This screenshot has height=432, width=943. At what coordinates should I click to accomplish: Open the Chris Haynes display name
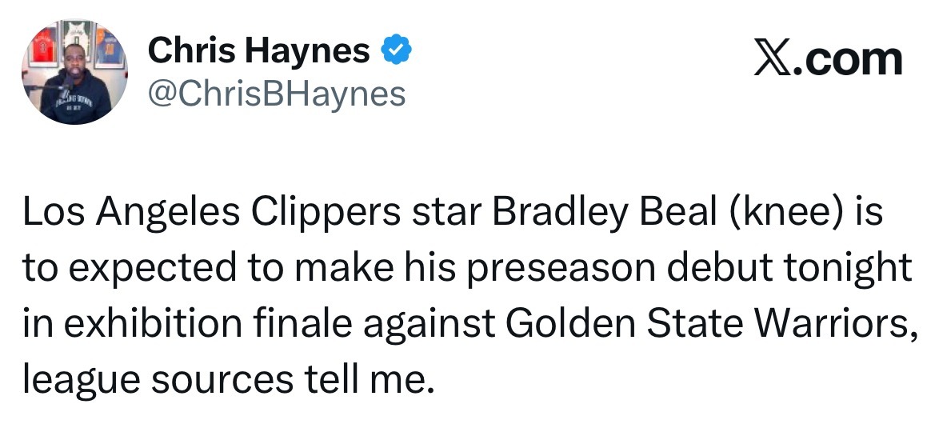pos(259,53)
